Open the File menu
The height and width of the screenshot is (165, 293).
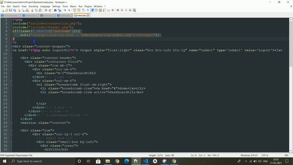3,6
